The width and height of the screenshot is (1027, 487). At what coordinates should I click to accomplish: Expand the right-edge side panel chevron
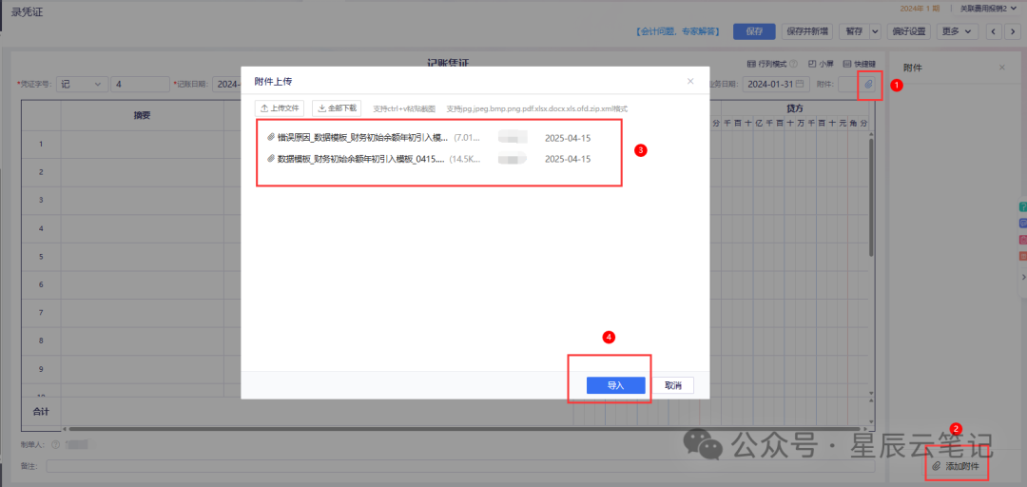point(1023,278)
